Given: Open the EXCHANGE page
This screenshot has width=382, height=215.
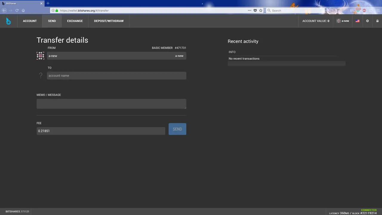Looking at the screenshot, I should point(75,21).
